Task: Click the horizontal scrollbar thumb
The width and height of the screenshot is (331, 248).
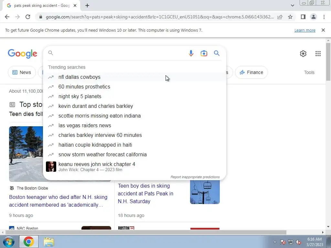Action: point(146,232)
